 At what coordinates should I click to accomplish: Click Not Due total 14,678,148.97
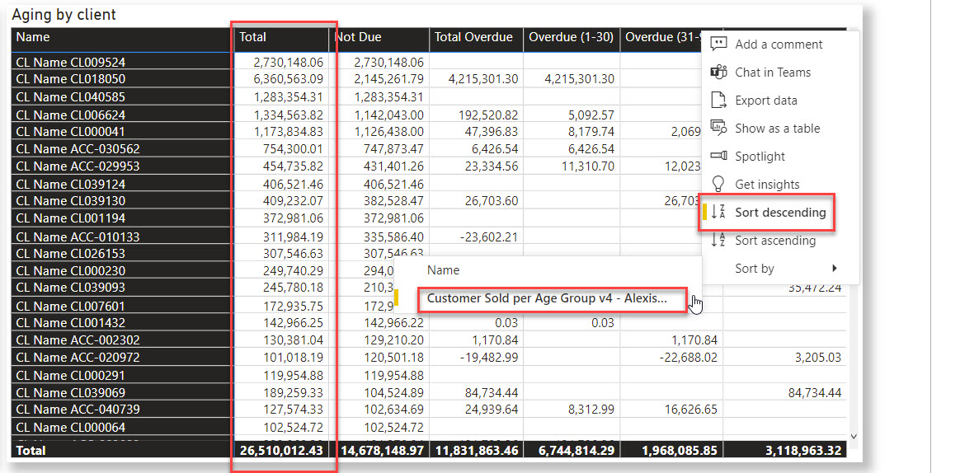[383, 451]
